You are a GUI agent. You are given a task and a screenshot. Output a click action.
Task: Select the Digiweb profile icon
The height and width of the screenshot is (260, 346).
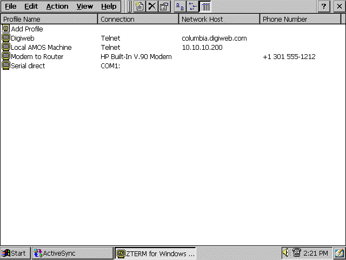pyautogui.click(x=6, y=38)
